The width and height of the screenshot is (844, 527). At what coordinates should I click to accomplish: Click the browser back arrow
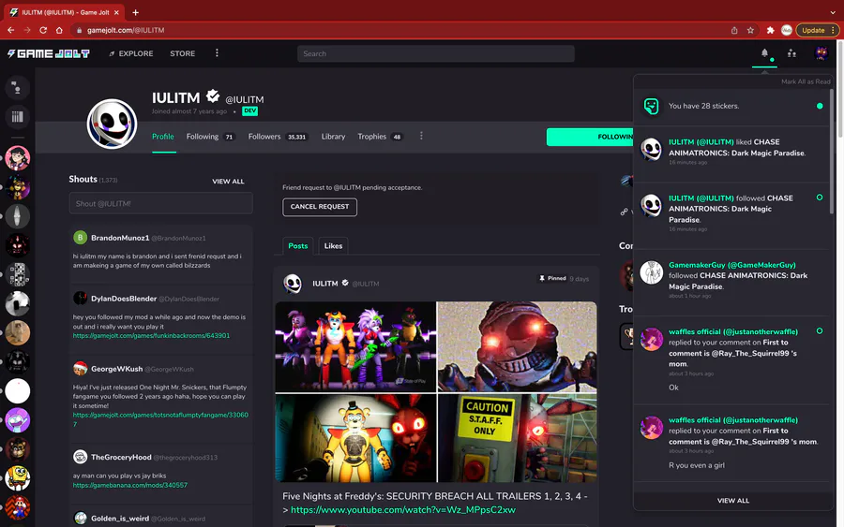click(x=10, y=30)
